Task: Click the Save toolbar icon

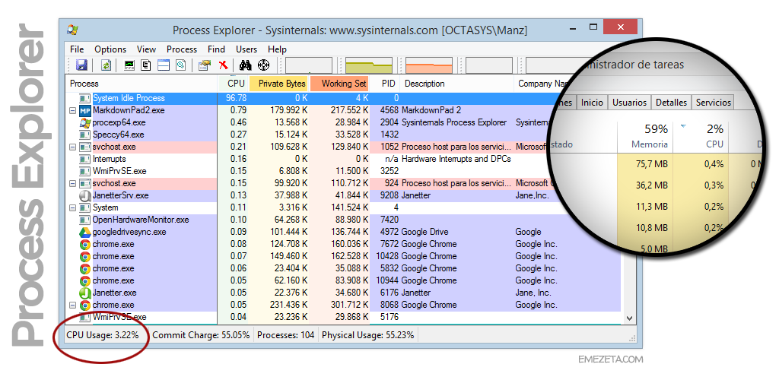Action: [81, 65]
